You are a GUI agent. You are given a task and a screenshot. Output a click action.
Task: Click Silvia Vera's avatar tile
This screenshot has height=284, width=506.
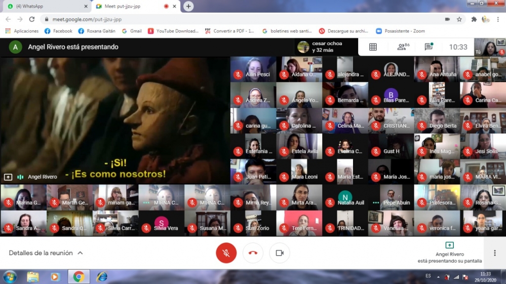[x=162, y=223]
